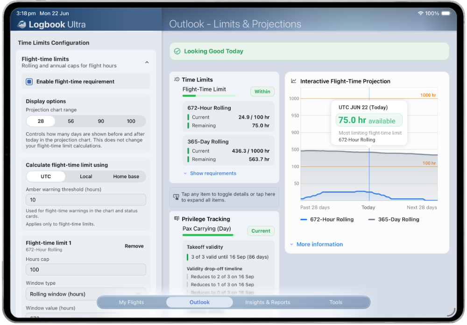Click the 1000 hr limit line label
This screenshot has width=467, height=325.
click(428, 95)
